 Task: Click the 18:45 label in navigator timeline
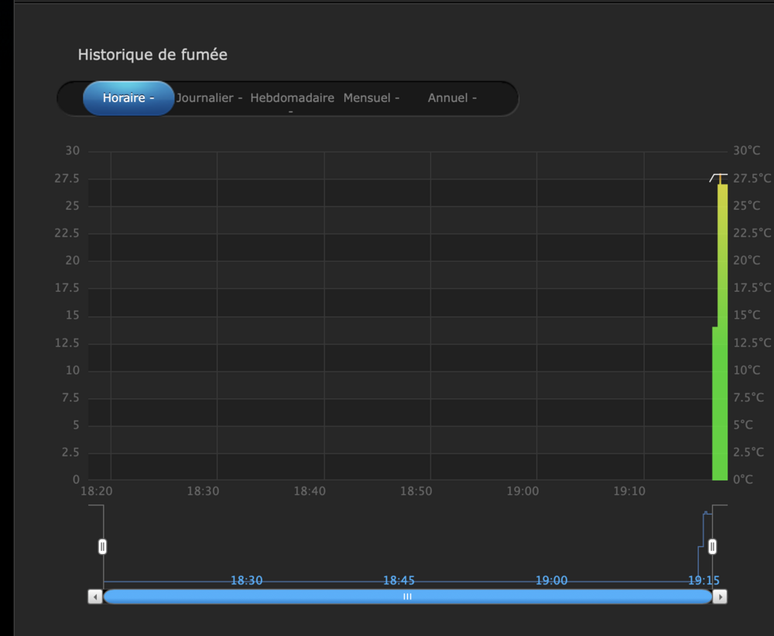399,580
